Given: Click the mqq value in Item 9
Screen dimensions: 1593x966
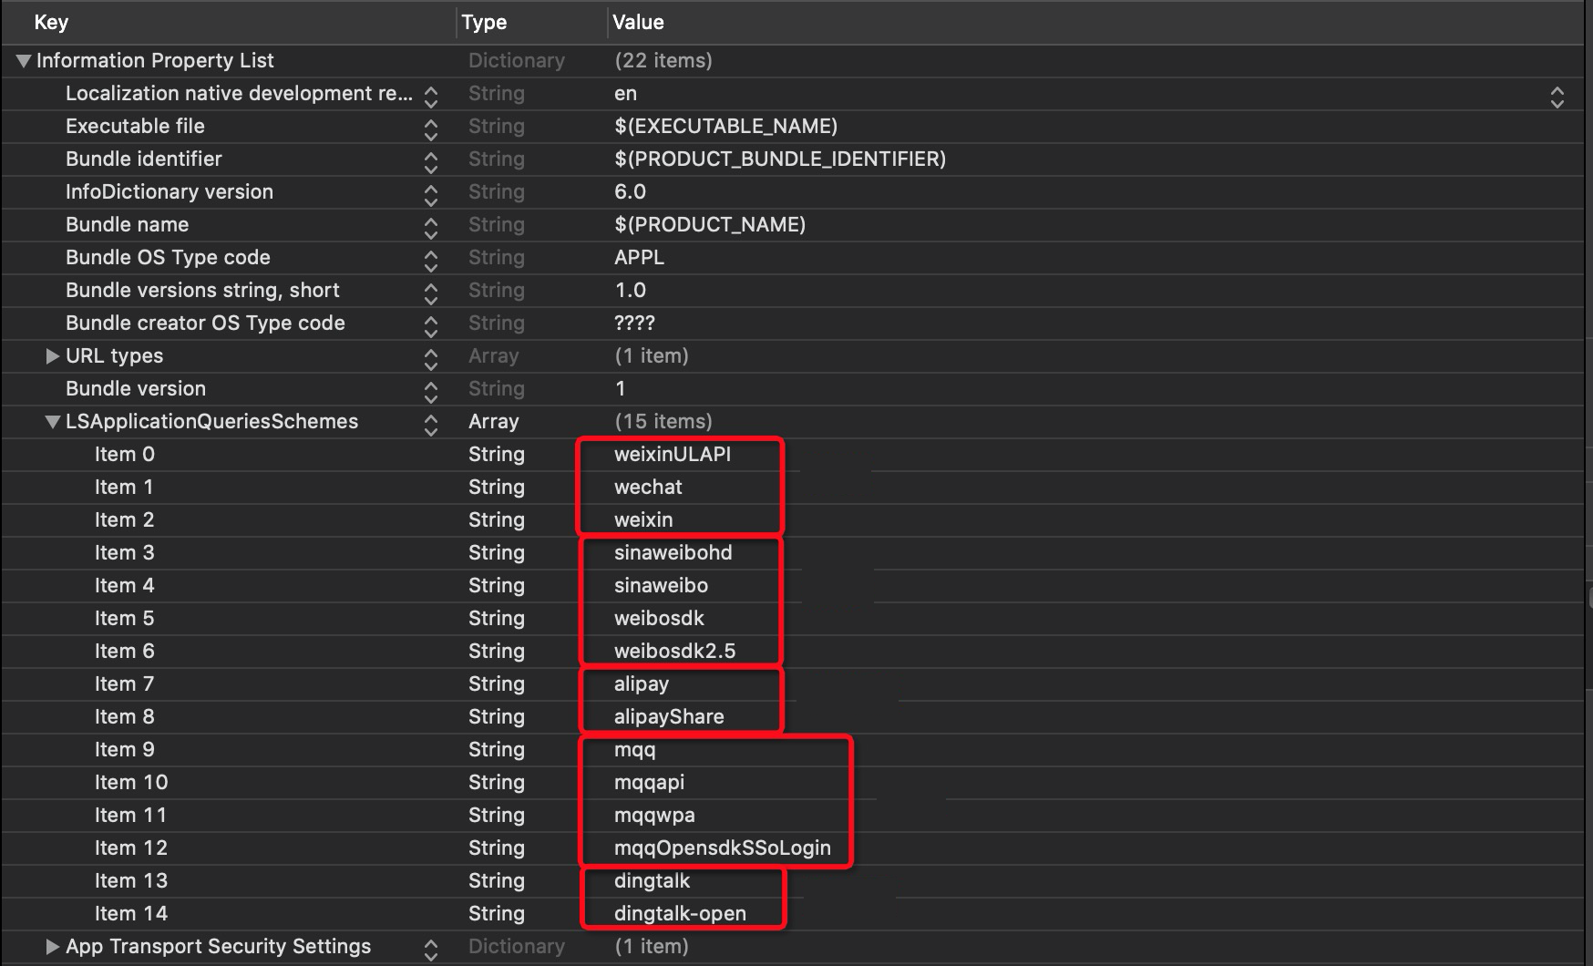Looking at the screenshot, I should 634,751.
